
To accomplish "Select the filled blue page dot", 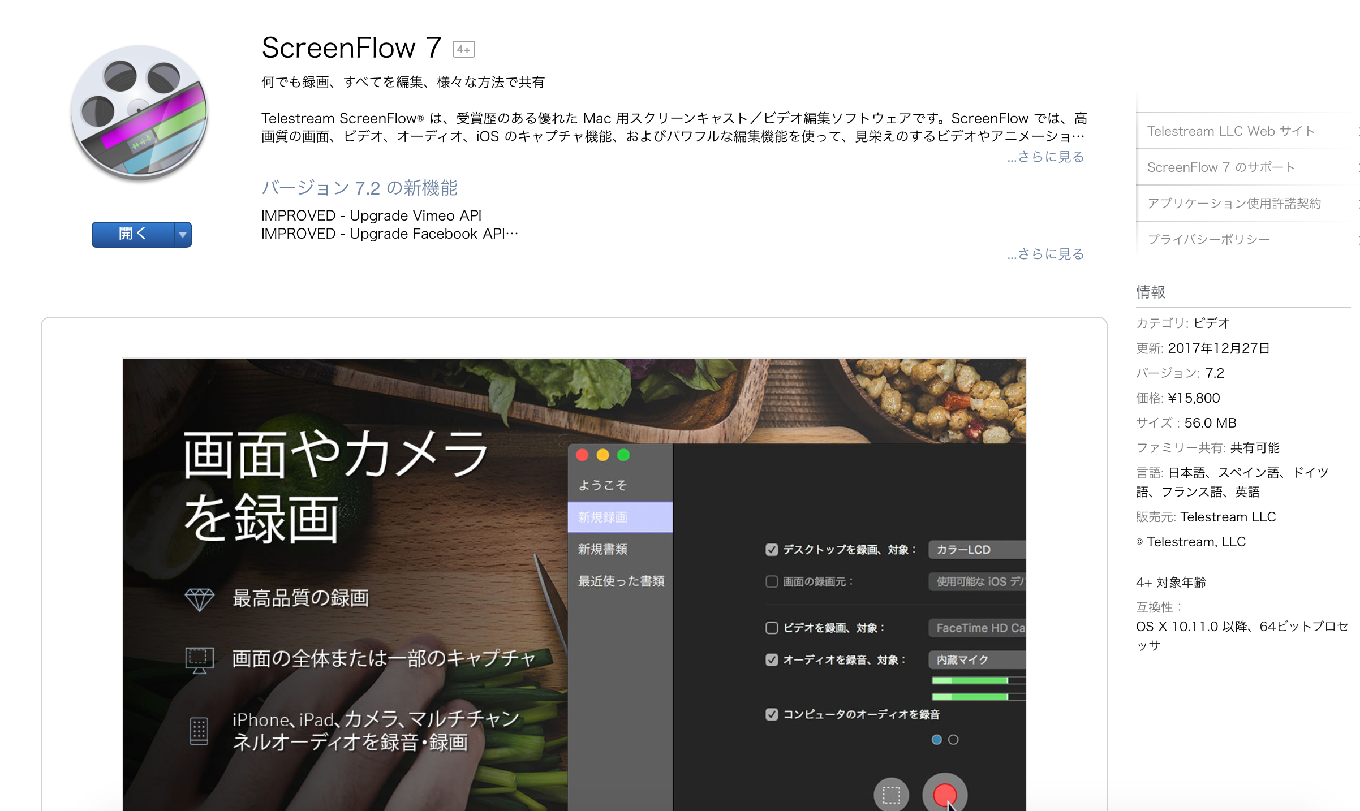I will tap(937, 740).
